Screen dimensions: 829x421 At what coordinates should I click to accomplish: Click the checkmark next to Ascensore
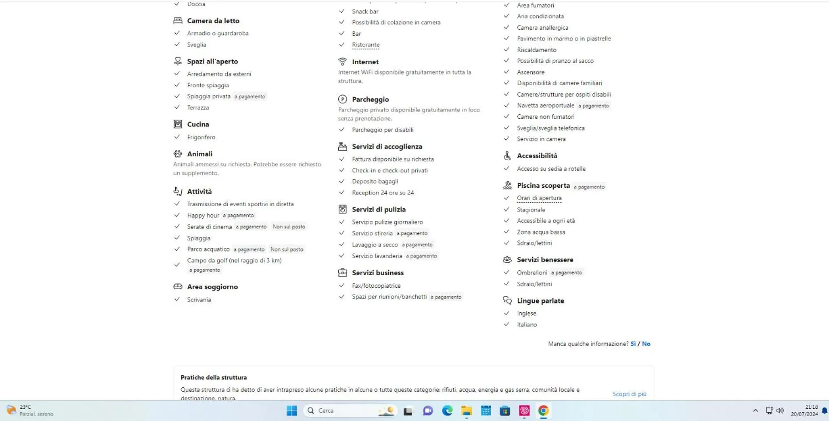(x=506, y=72)
